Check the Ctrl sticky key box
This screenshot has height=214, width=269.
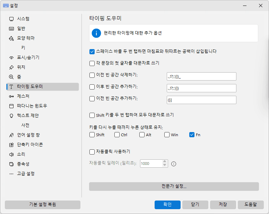click(117, 135)
